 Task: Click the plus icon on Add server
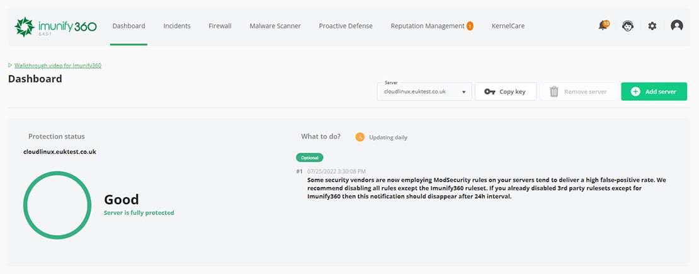635,91
